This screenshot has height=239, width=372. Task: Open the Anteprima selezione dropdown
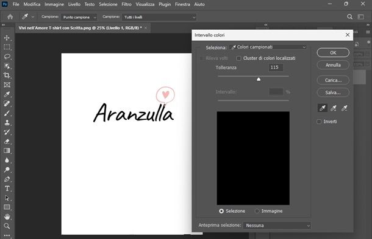click(277, 226)
